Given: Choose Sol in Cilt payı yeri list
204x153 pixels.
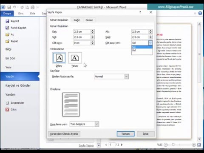Looking at the screenshot, I should click(x=142, y=47).
